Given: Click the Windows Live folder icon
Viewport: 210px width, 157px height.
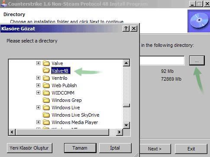Looking at the screenshot, I should (46, 108).
